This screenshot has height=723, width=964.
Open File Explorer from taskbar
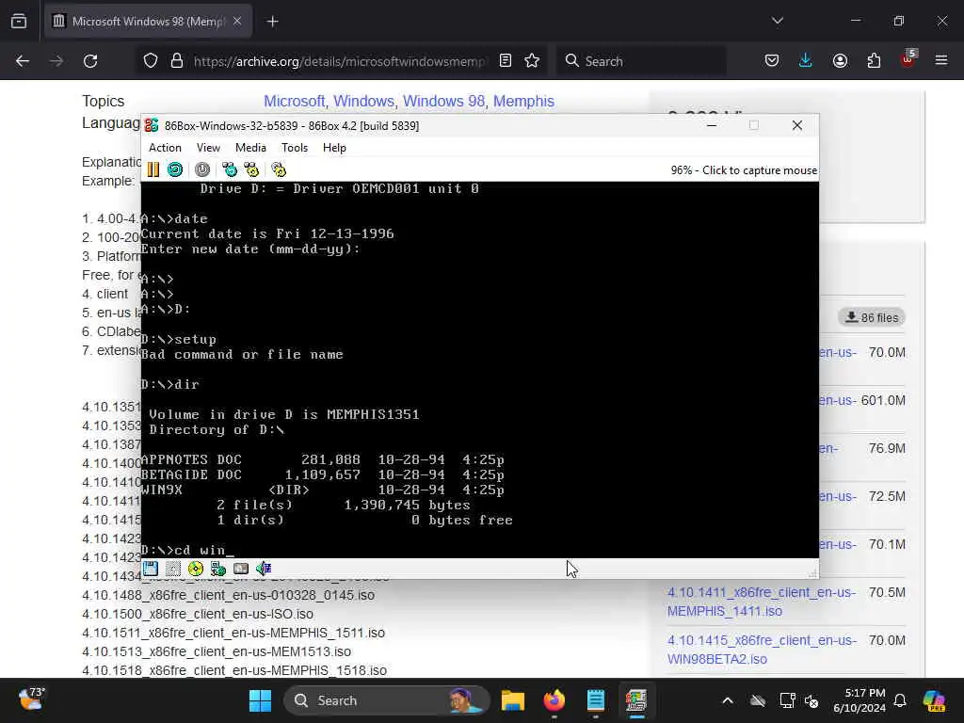[513, 700]
